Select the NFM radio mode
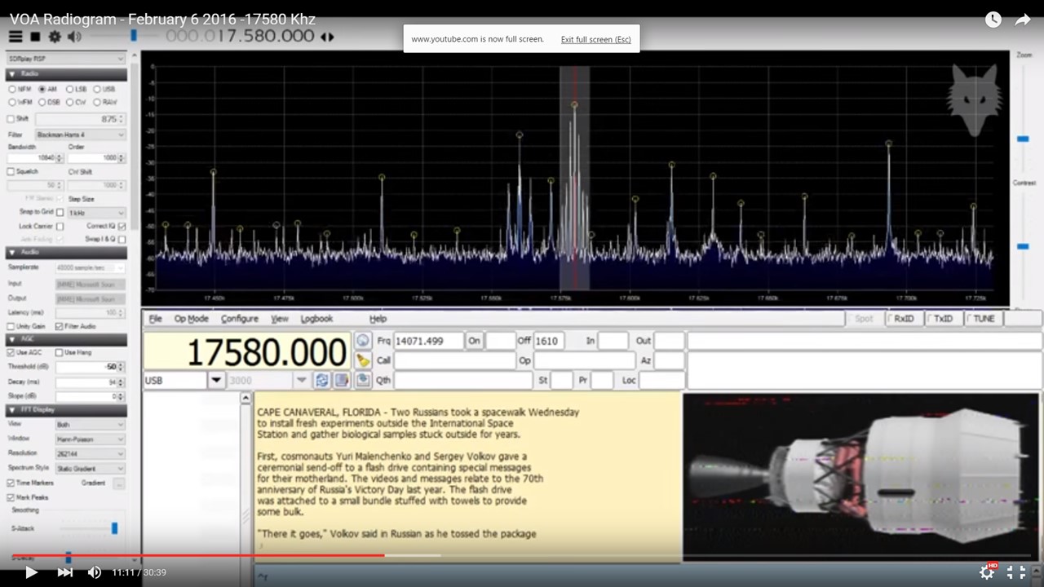This screenshot has height=587, width=1044. [12, 89]
